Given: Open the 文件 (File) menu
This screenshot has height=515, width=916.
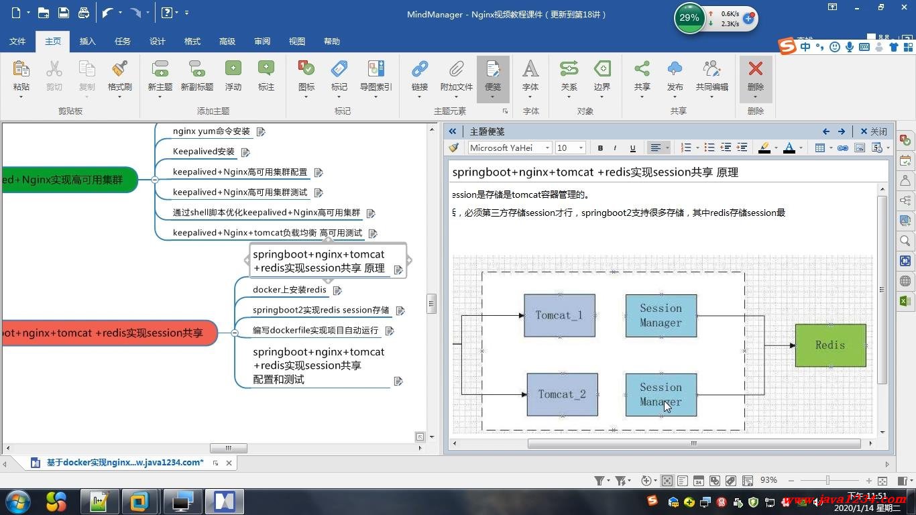Looking at the screenshot, I should [x=17, y=41].
